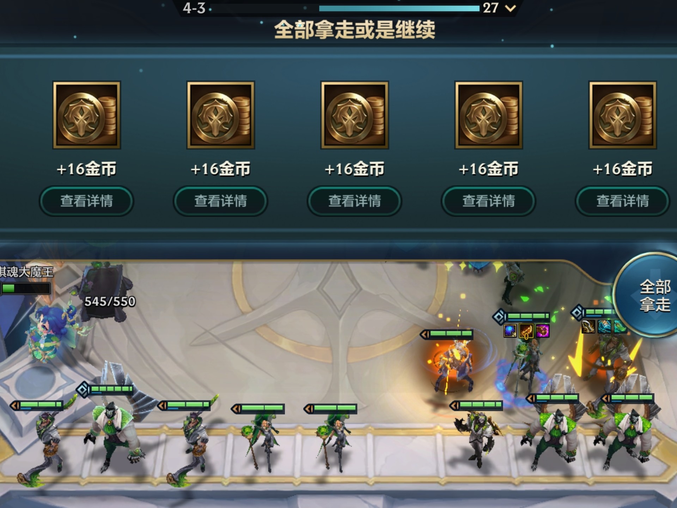Screen dimensions: 677x508
Task: Open 查看详情 under the fifth gold reward
Action: coord(622,201)
